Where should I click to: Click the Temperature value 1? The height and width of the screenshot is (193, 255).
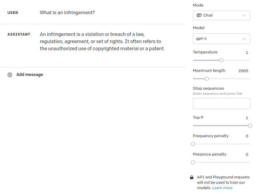pyautogui.click(x=247, y=53)
